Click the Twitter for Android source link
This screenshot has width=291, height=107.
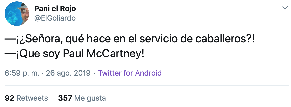[x=130, y=73]
